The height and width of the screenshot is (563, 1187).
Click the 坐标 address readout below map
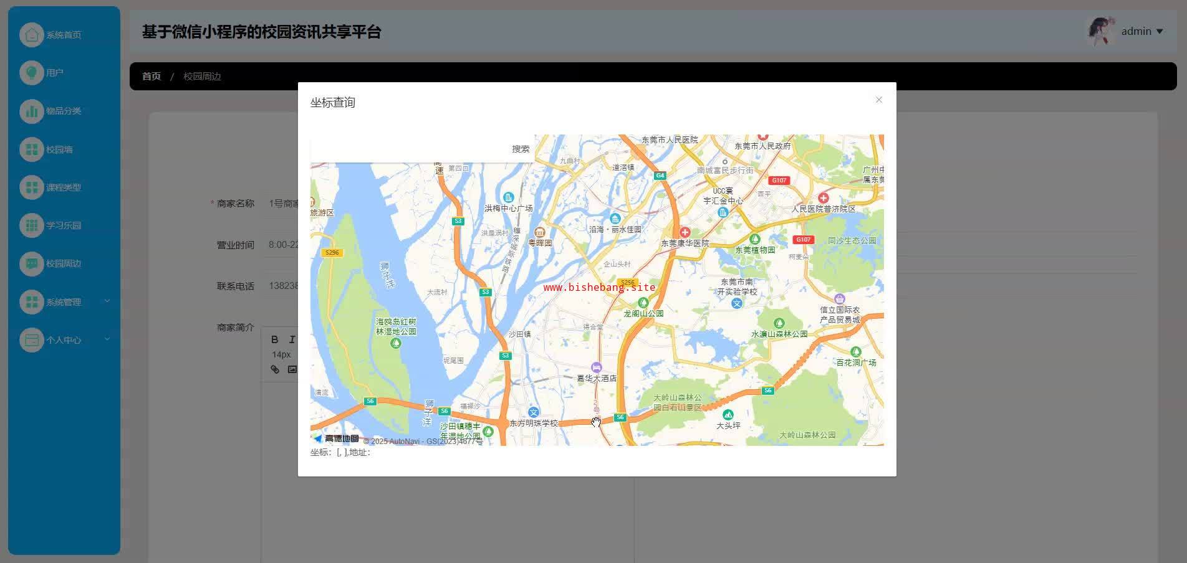[340, 453]
